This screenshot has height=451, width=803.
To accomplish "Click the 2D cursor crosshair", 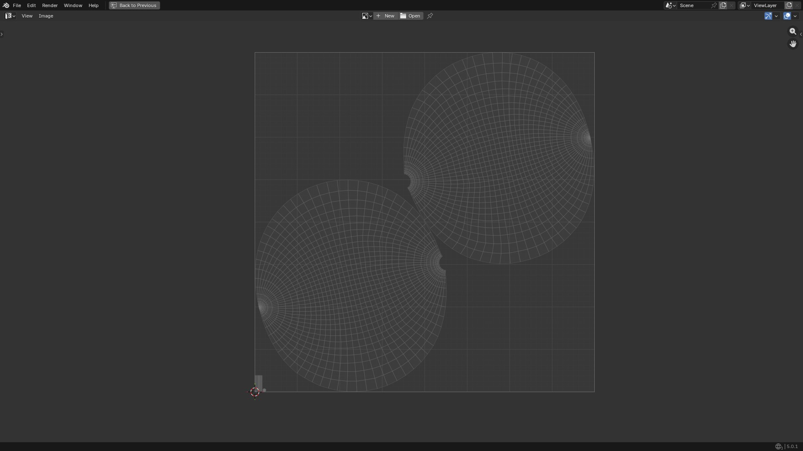I will [x=255, y=392].
